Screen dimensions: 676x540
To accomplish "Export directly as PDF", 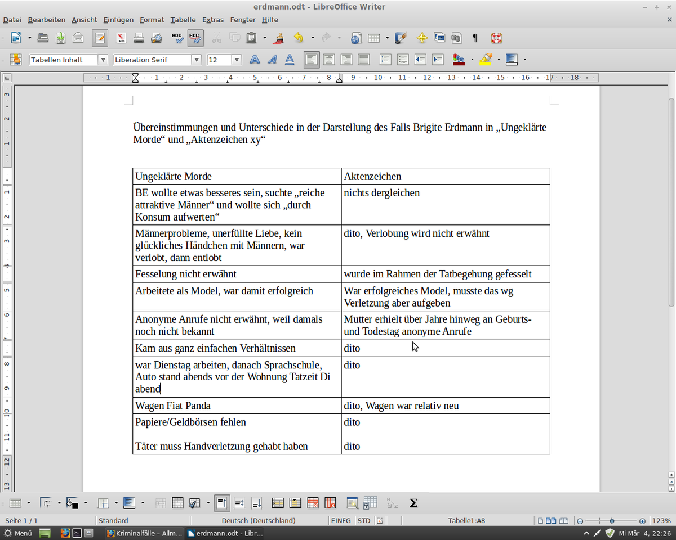I will pos(121,38).
